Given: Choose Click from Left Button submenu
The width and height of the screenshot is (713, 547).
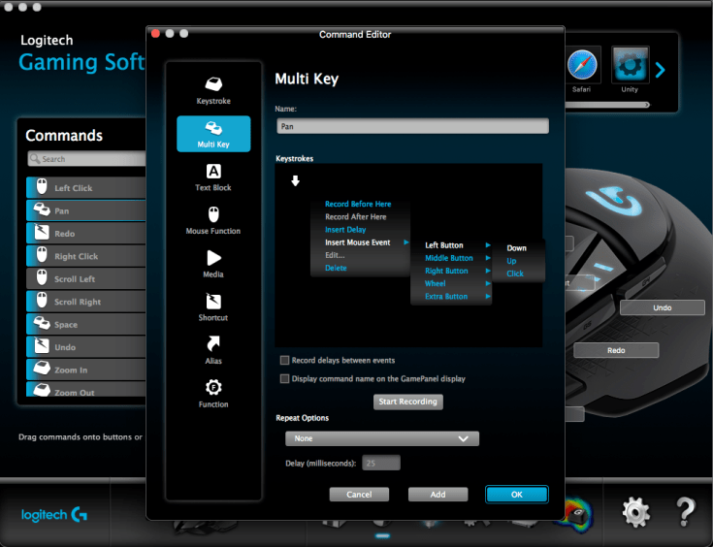Looking at the screenshot, I should click(x=515, y=273).
